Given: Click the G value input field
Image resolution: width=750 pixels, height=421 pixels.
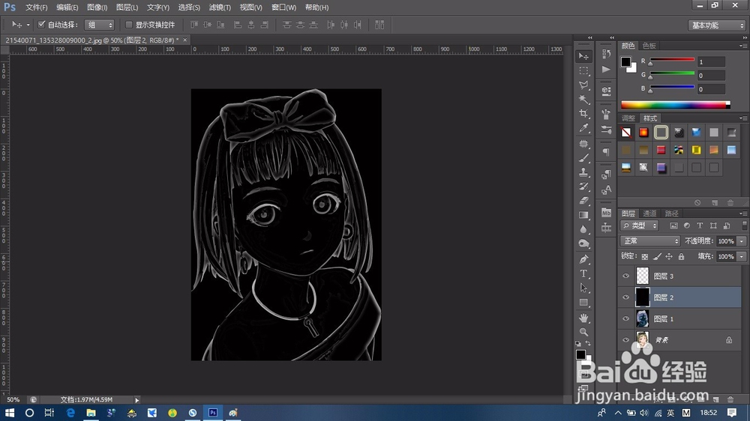Looking at the screenshot, I should (711, 76).
